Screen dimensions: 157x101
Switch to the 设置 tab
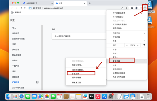click(70, 3)
